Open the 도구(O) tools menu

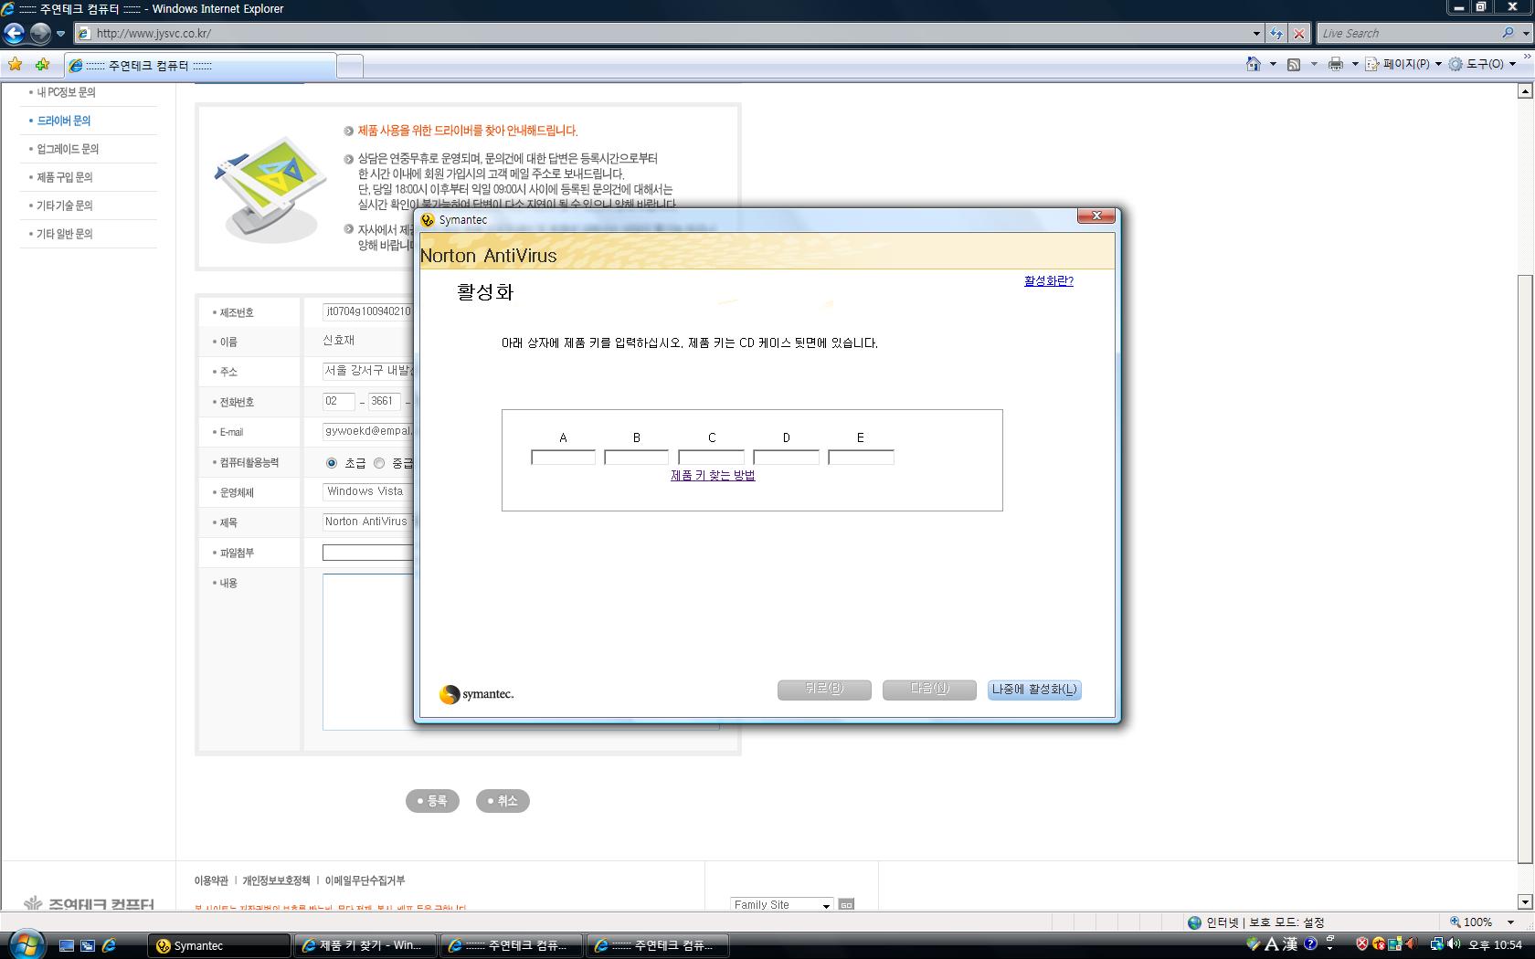[x=1483, y=64]
